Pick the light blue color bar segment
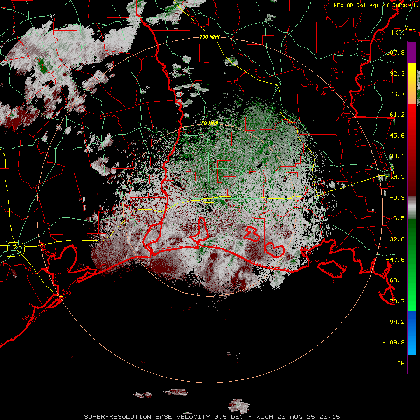 tap(412, 345)
